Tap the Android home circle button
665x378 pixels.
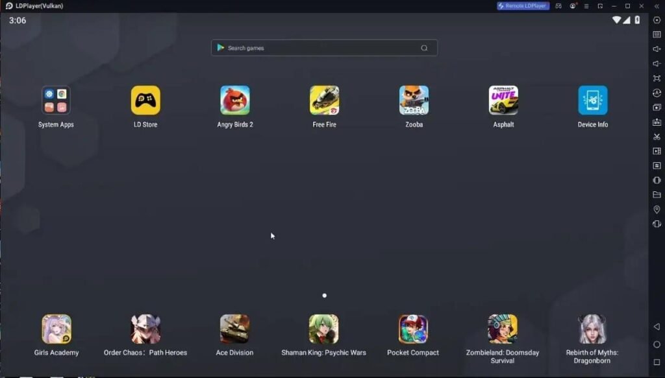click(x=657, y=344)
